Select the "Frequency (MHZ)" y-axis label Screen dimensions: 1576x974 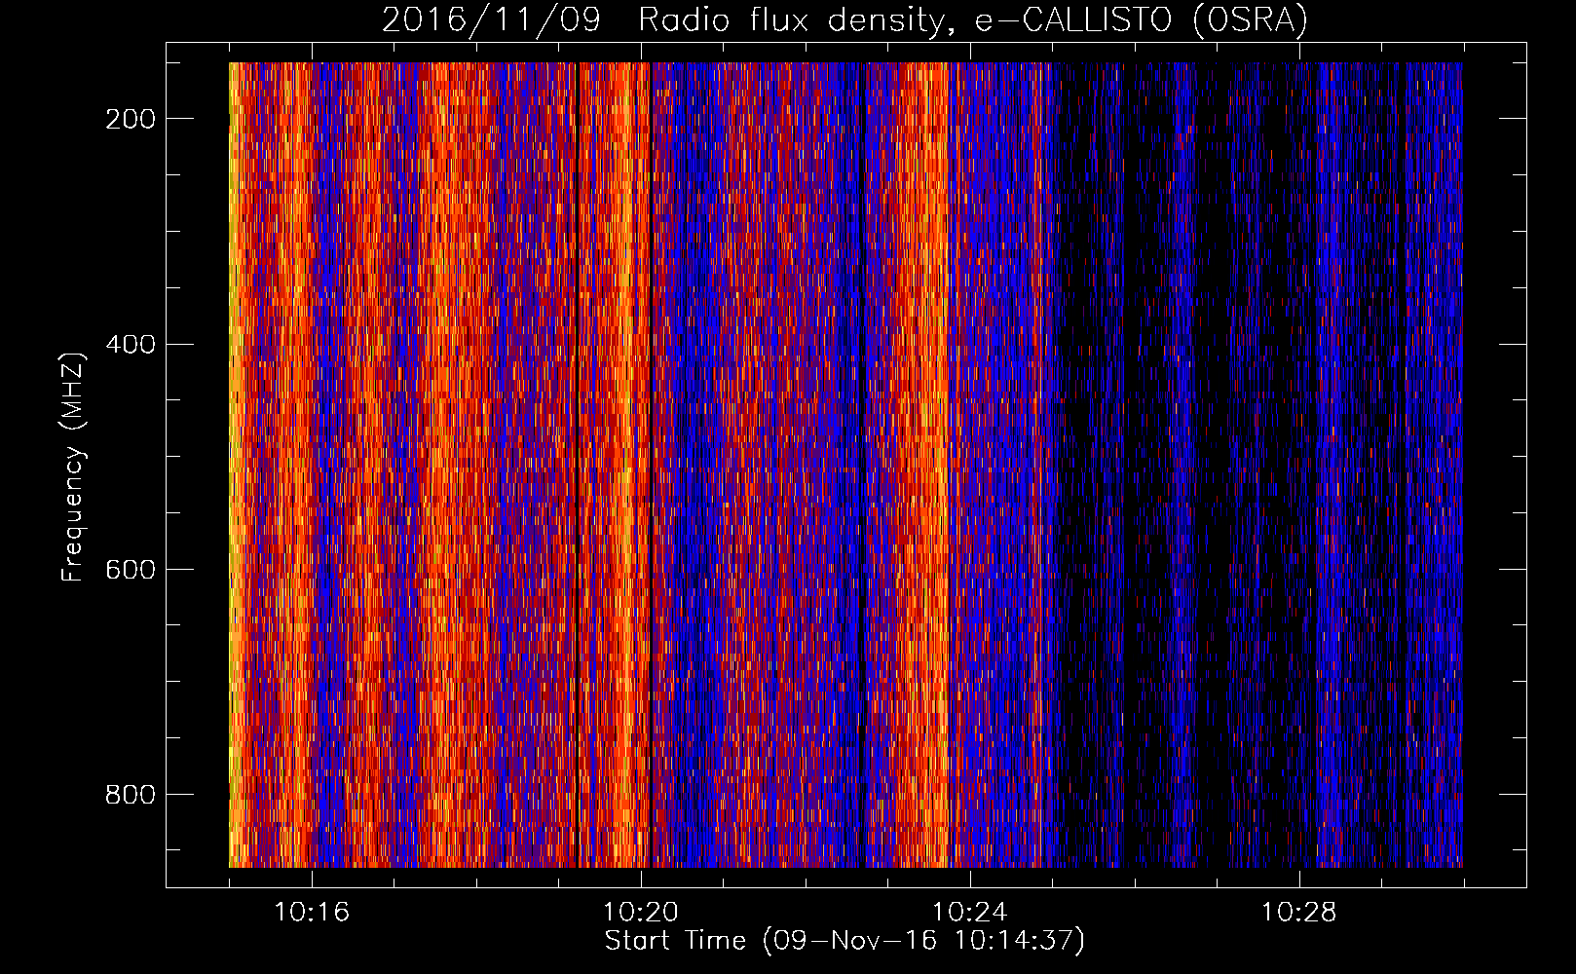point(73,467)
